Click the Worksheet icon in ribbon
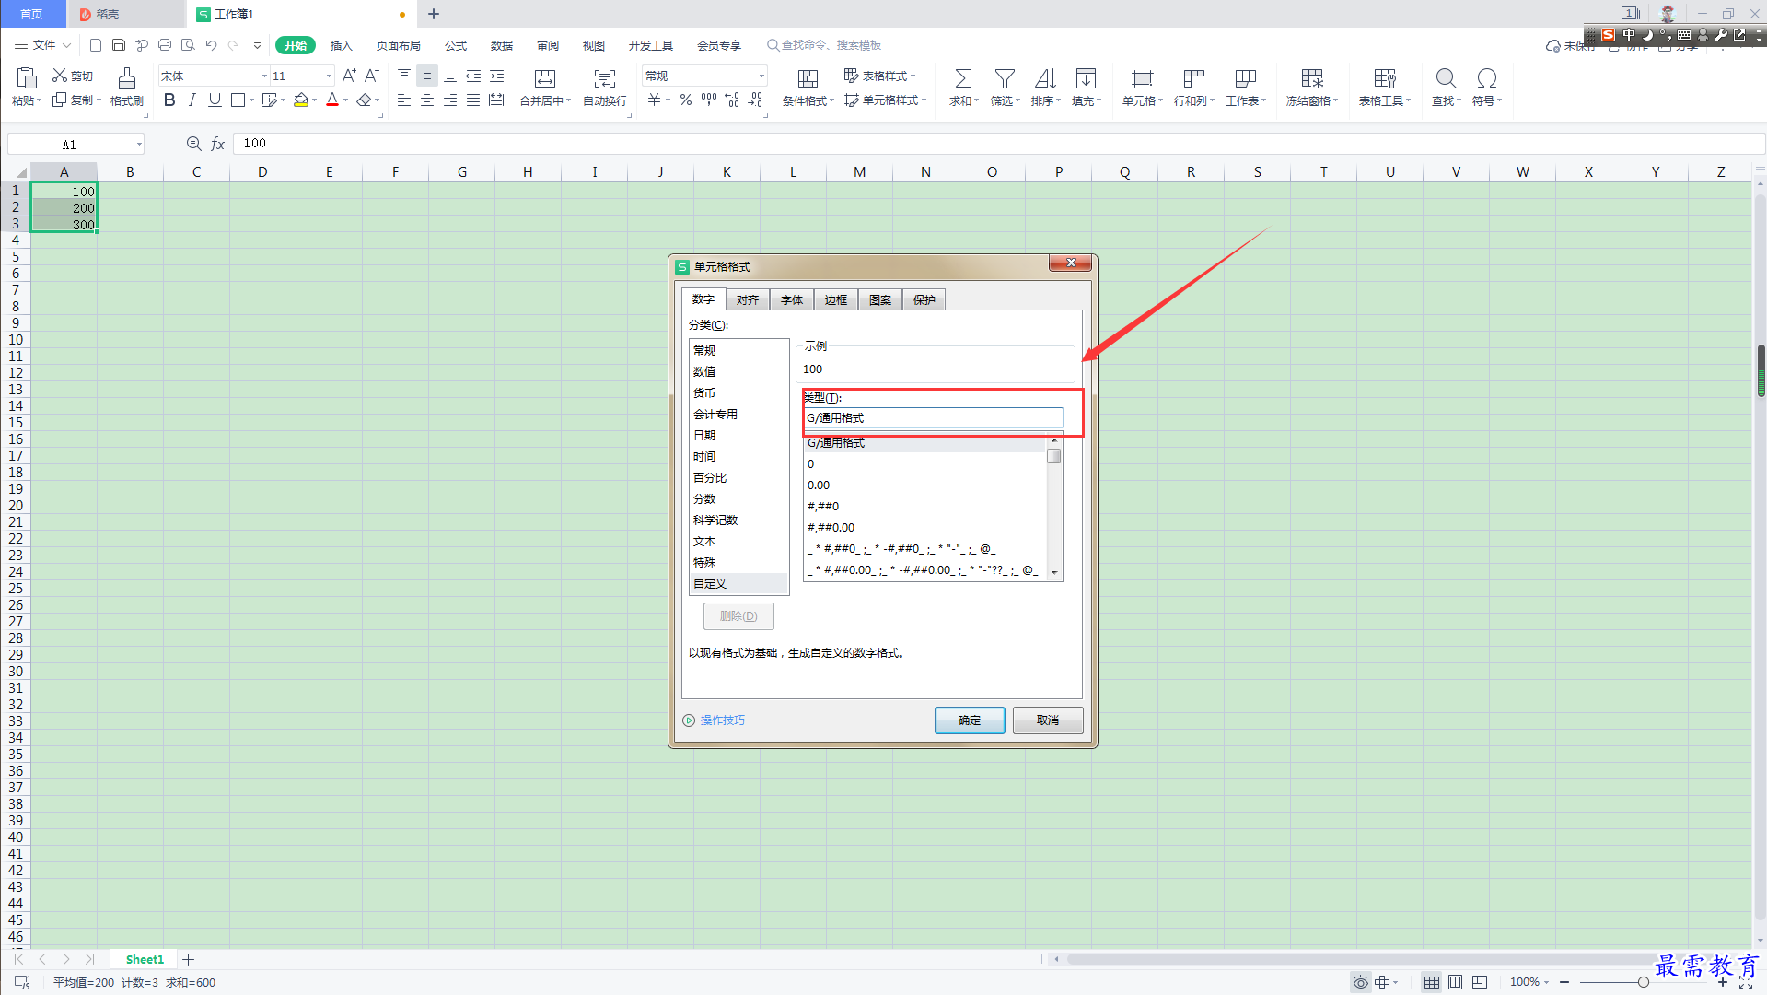1767x995 pixels. coord(1246,78)
